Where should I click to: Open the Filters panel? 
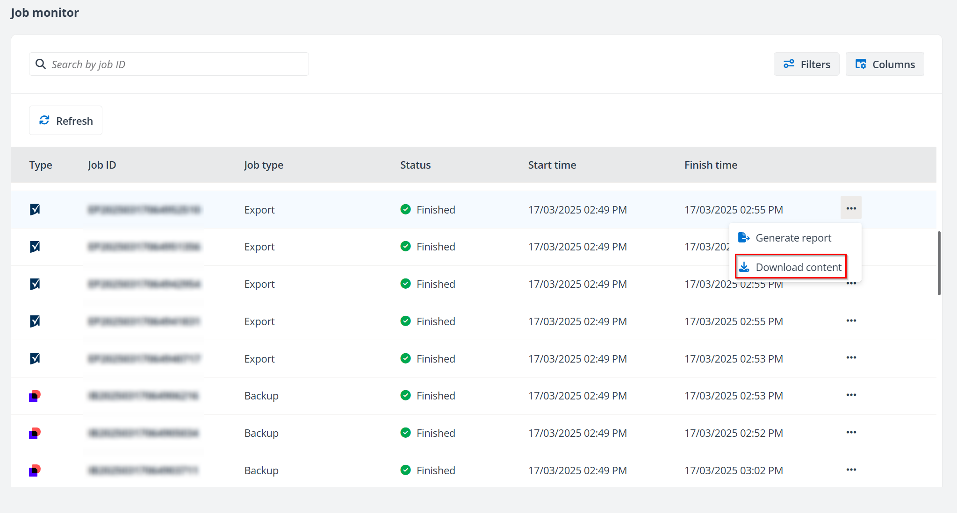coord(806,64)
